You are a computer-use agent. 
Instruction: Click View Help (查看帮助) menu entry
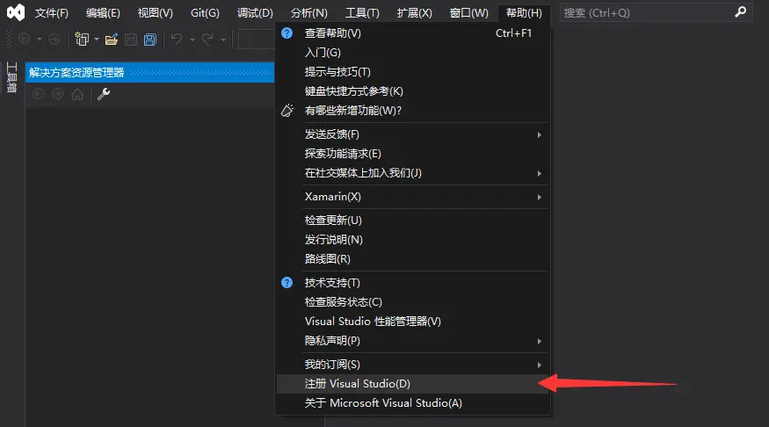pos(333,33)
